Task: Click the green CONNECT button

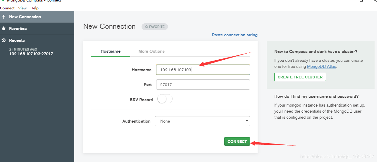Action: (x=237, y=141)
